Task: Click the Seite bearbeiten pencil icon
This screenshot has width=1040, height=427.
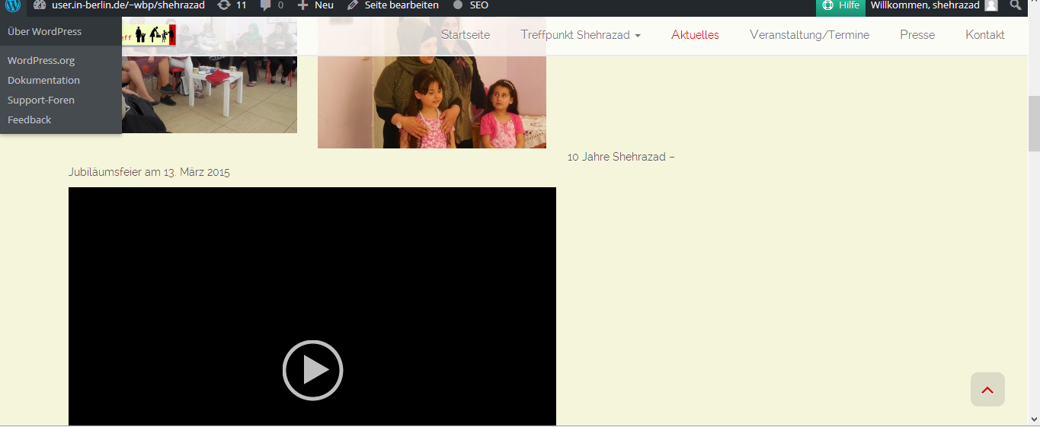Action: pos(352,5)
